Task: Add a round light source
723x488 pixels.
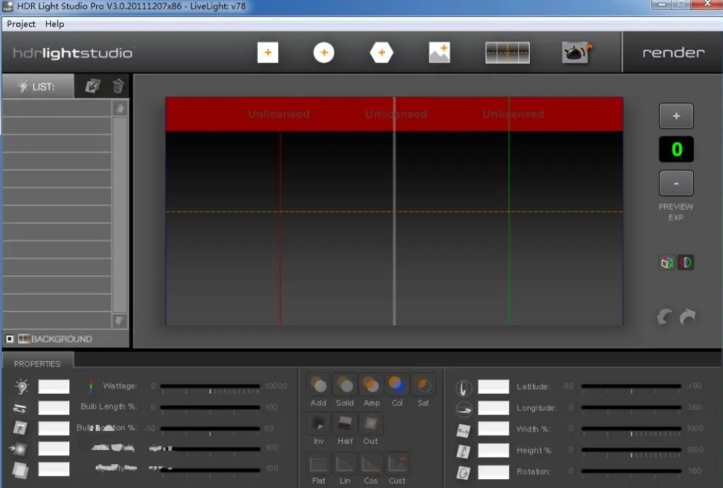Action: pyautogui.click(x=324, y=52)
